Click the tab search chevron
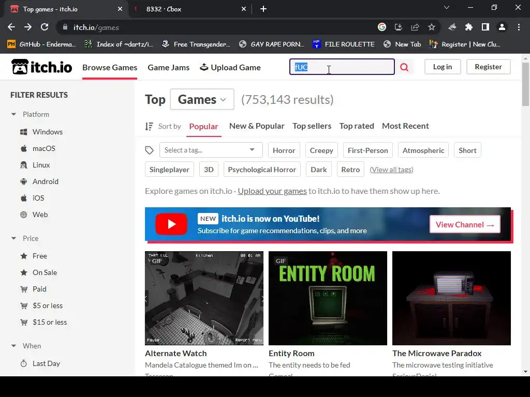This screenshot has width=530, height=397. [x=447, y=7]
